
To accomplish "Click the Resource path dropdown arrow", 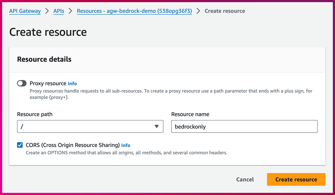I will 157,126.
